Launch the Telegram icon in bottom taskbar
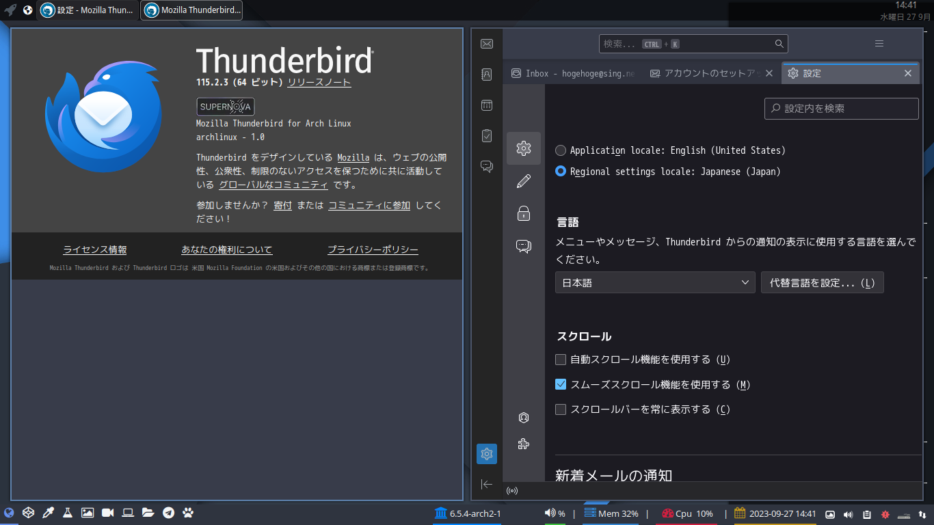The image size is (934, 525). pos(168,513)
